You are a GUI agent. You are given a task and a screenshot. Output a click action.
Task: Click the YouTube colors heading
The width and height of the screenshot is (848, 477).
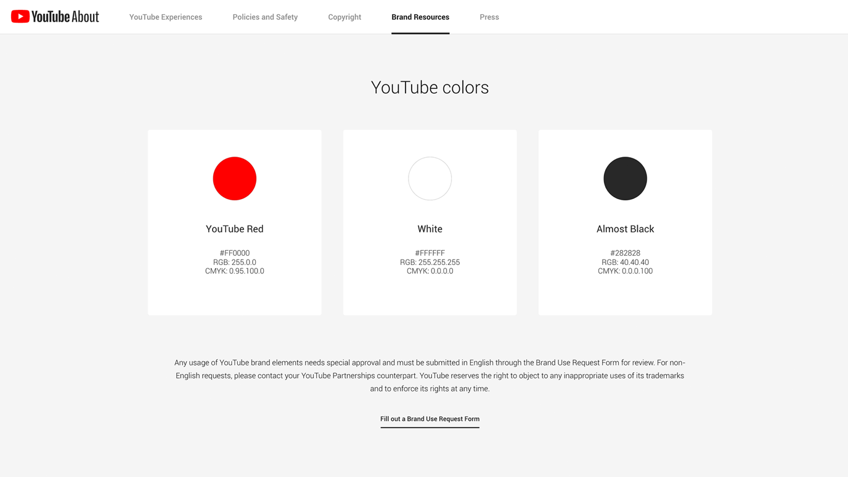[x=430, y=88]
